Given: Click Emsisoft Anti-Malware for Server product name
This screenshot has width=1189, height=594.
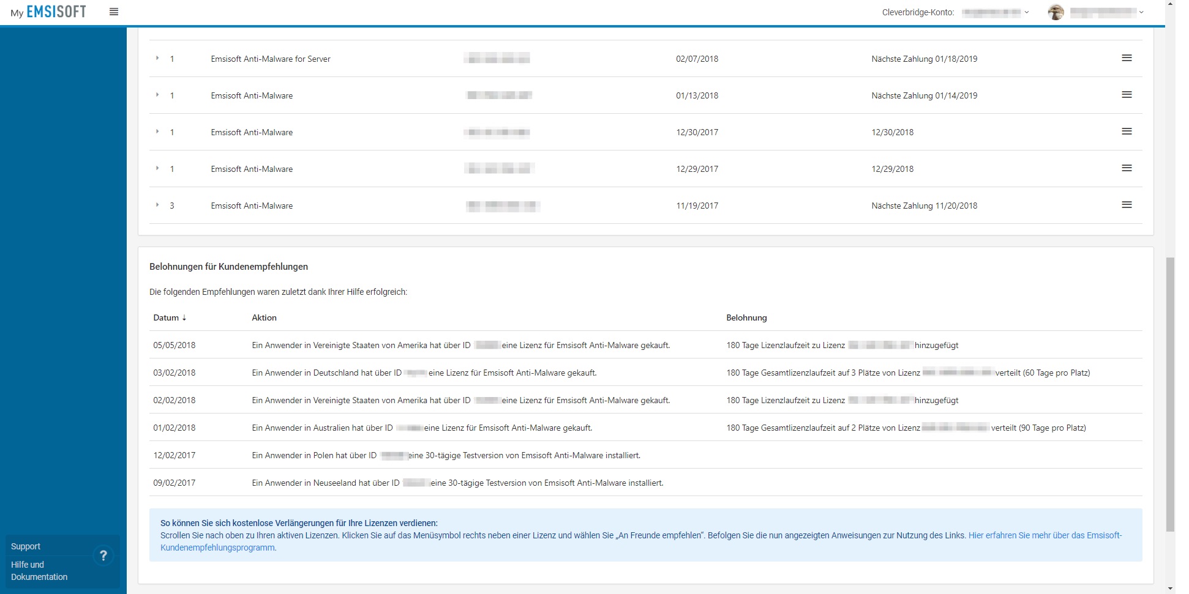Looking at the screenshot, I should pyautogui.click(x=271, y=59).
